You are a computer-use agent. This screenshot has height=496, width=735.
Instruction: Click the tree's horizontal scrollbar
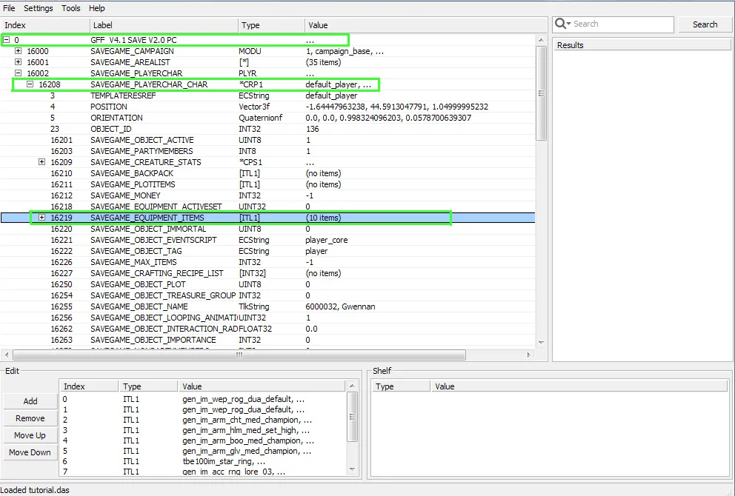click(237, 355)
